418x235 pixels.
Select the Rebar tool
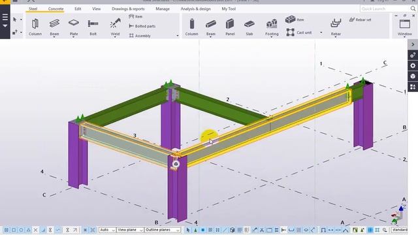click(336, 27)
